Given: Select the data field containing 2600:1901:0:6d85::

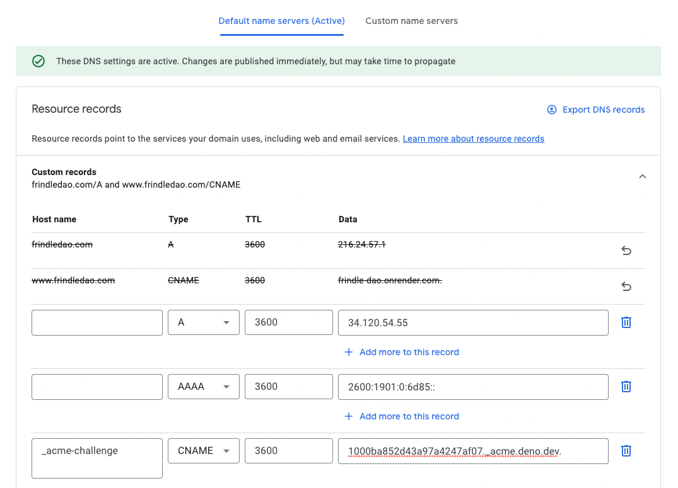Looking at the screenshot, I should click(x=473, y=386).
